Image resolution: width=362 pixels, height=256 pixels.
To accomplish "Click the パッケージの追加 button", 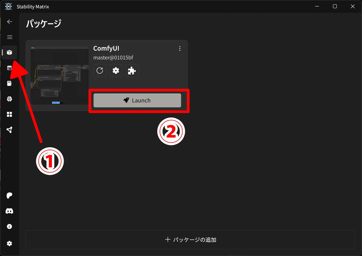I will (x=190, y=240).
